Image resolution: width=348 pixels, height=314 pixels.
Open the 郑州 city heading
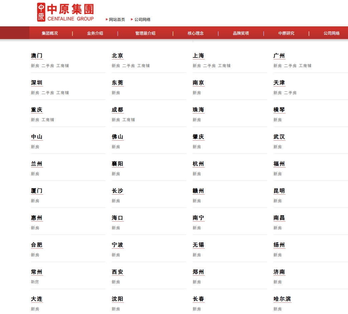click(x=198, y=272)
